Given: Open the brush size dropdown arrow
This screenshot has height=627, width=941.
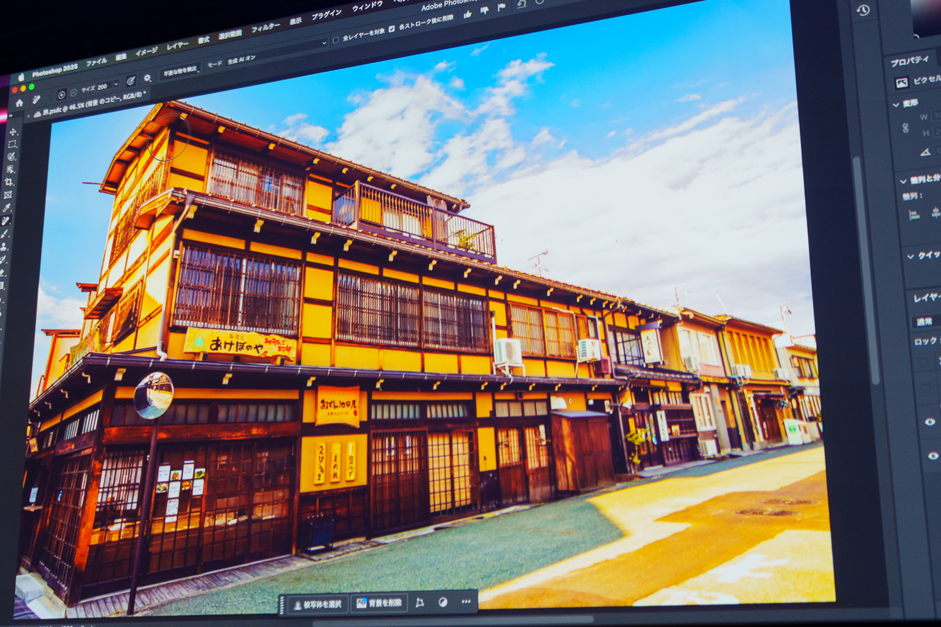Looking at the screenshot, I should (116, 84).
